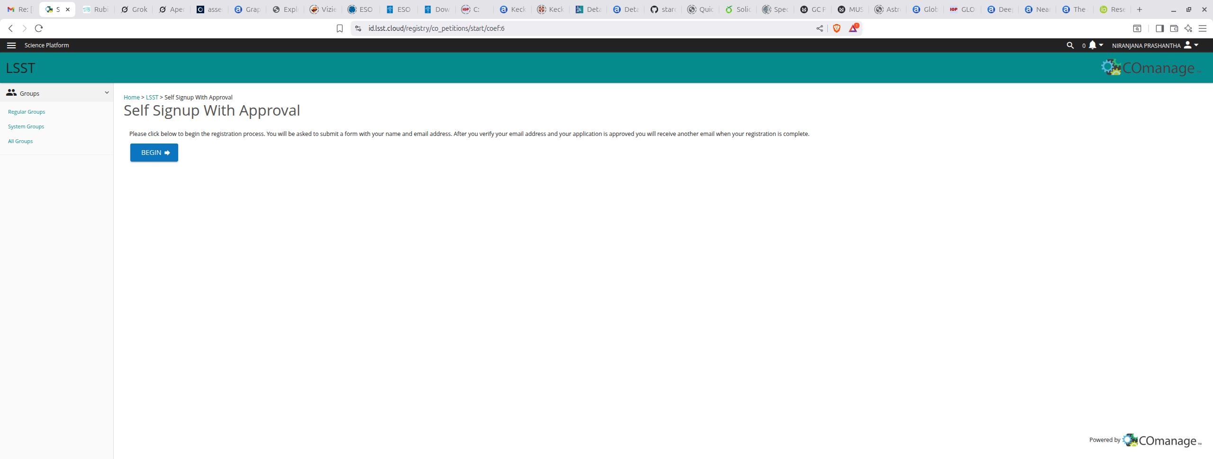Toggle the browser sidebar panel icon
Screen dimensions: 1213x459
pos(1159,28)
